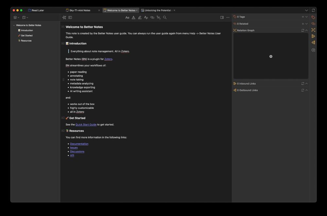Click the insert citation icon
327x216 pixels.
pos(159,18)
